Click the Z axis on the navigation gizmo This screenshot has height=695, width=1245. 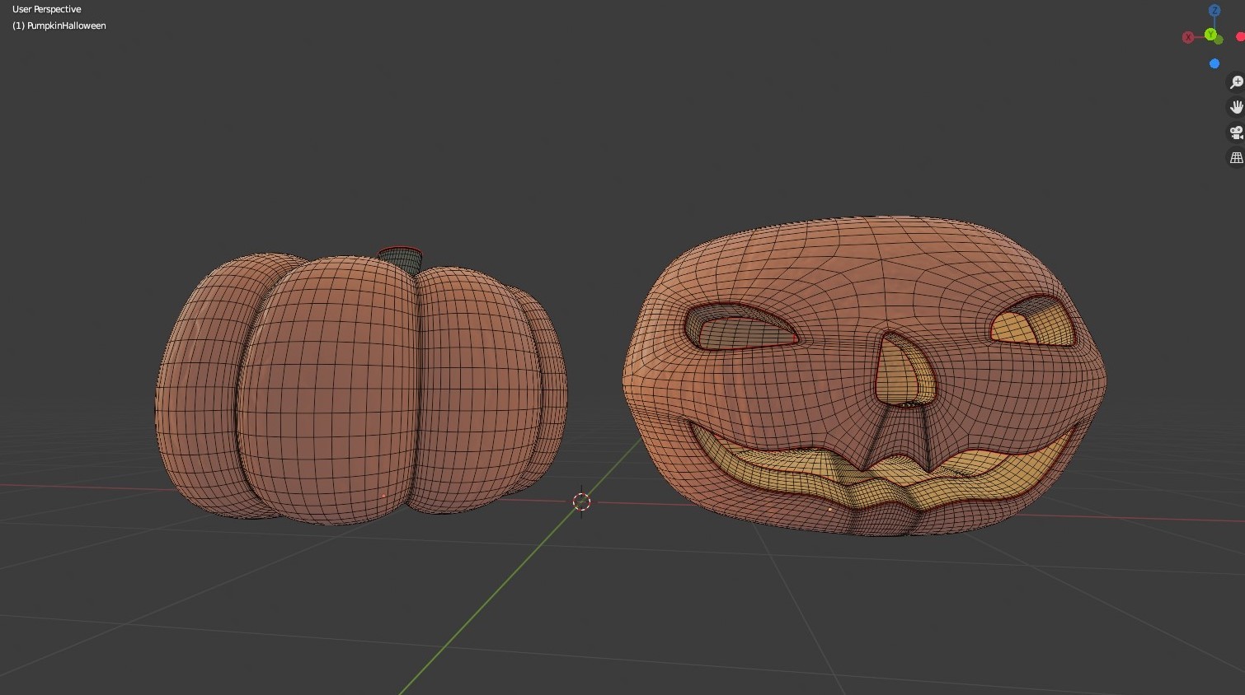click(x=1214, y=10)
